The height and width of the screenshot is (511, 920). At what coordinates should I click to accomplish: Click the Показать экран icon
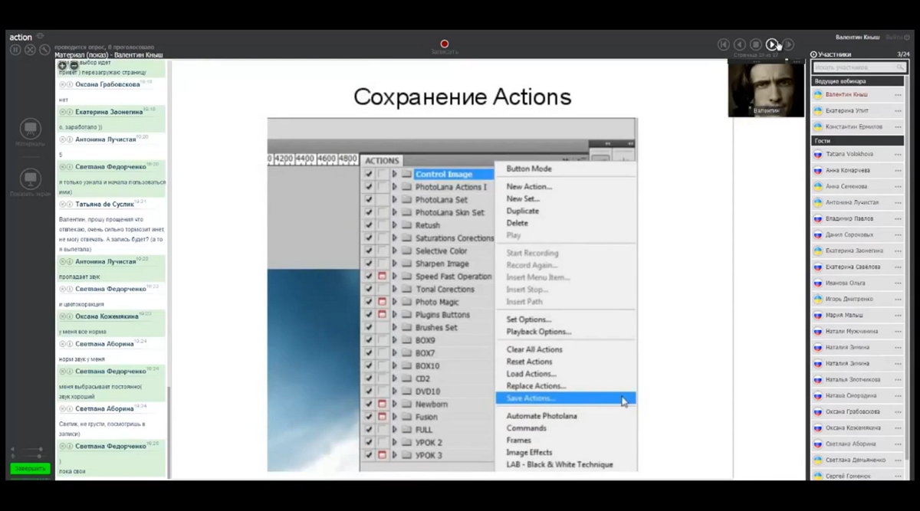point(31,179)
